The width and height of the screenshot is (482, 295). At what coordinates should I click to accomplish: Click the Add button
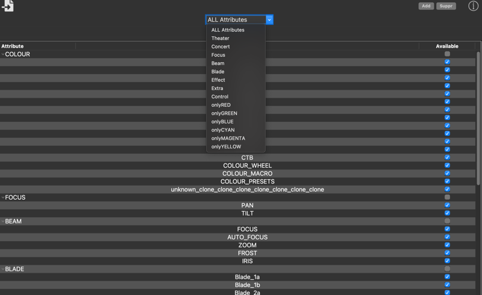(x=426, y=6)
